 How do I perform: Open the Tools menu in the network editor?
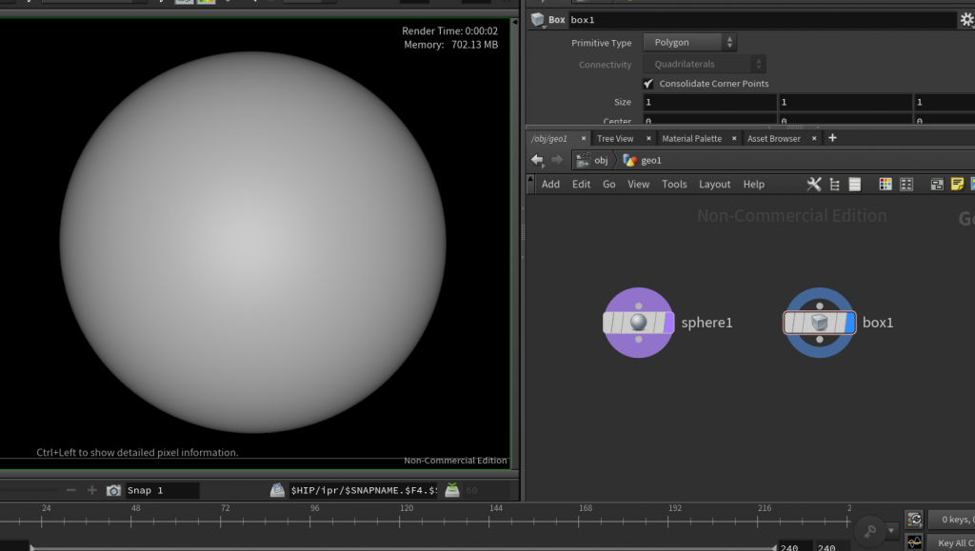[x=674, y=184]
